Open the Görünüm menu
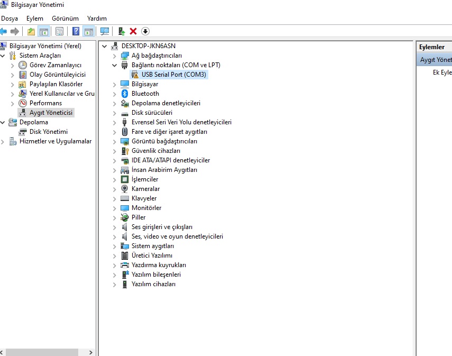Viewport: 452px width, 356px height. tap(65, 19)
